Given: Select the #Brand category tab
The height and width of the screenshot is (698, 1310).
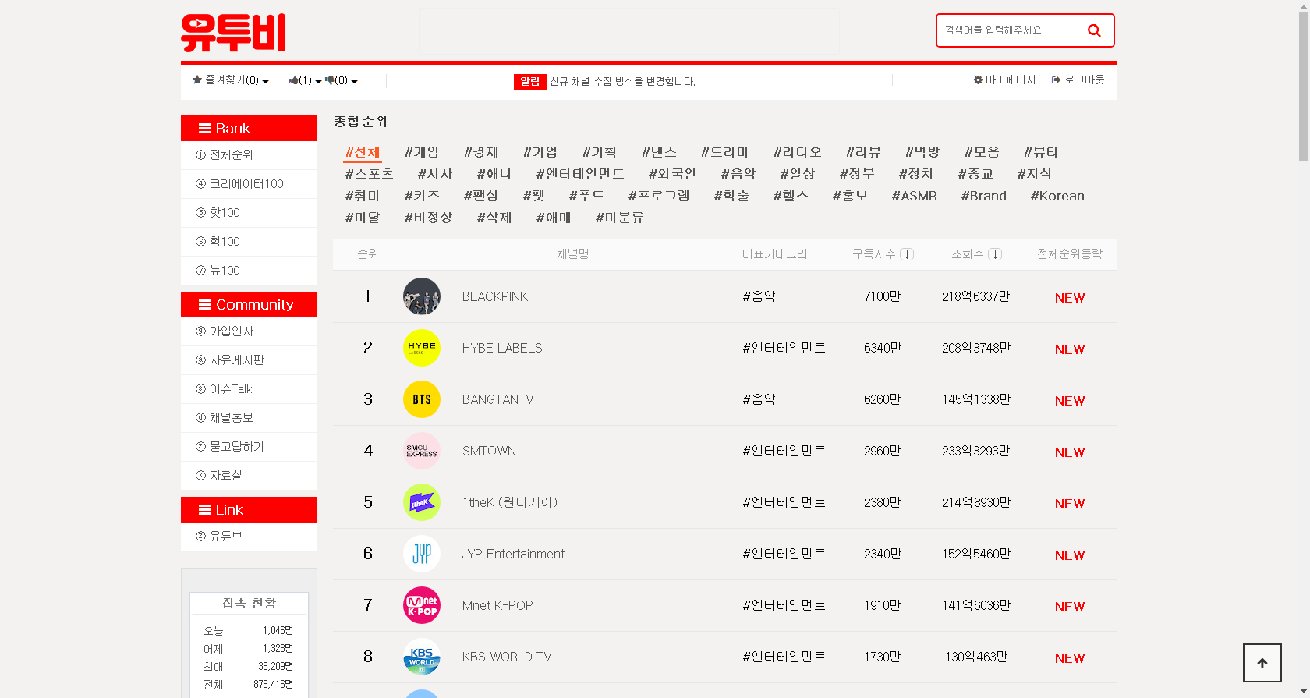Looking at the screenshot, I should (x=984, y=196).
